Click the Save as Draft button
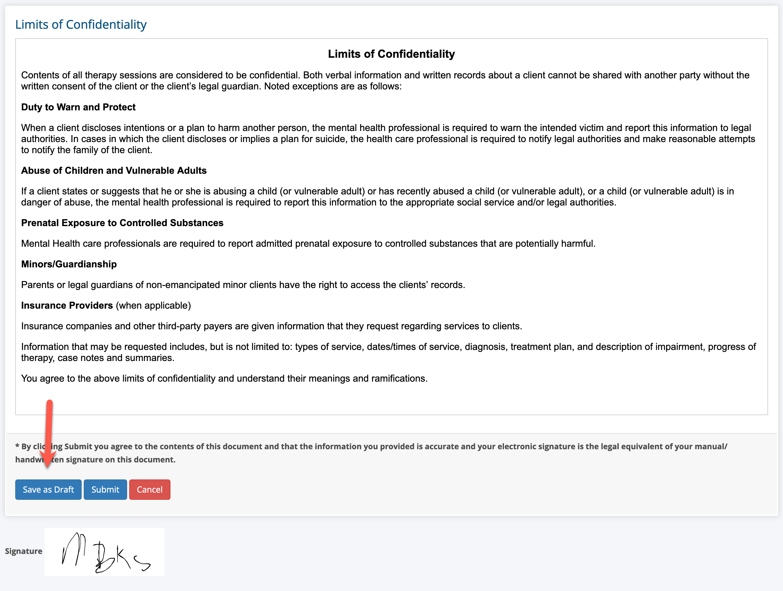The width and height of the screenshot is (783, 591). pos(48,489)
